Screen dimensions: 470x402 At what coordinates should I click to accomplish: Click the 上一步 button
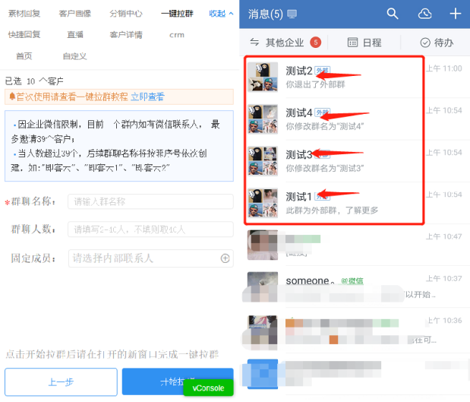[61, 382]
